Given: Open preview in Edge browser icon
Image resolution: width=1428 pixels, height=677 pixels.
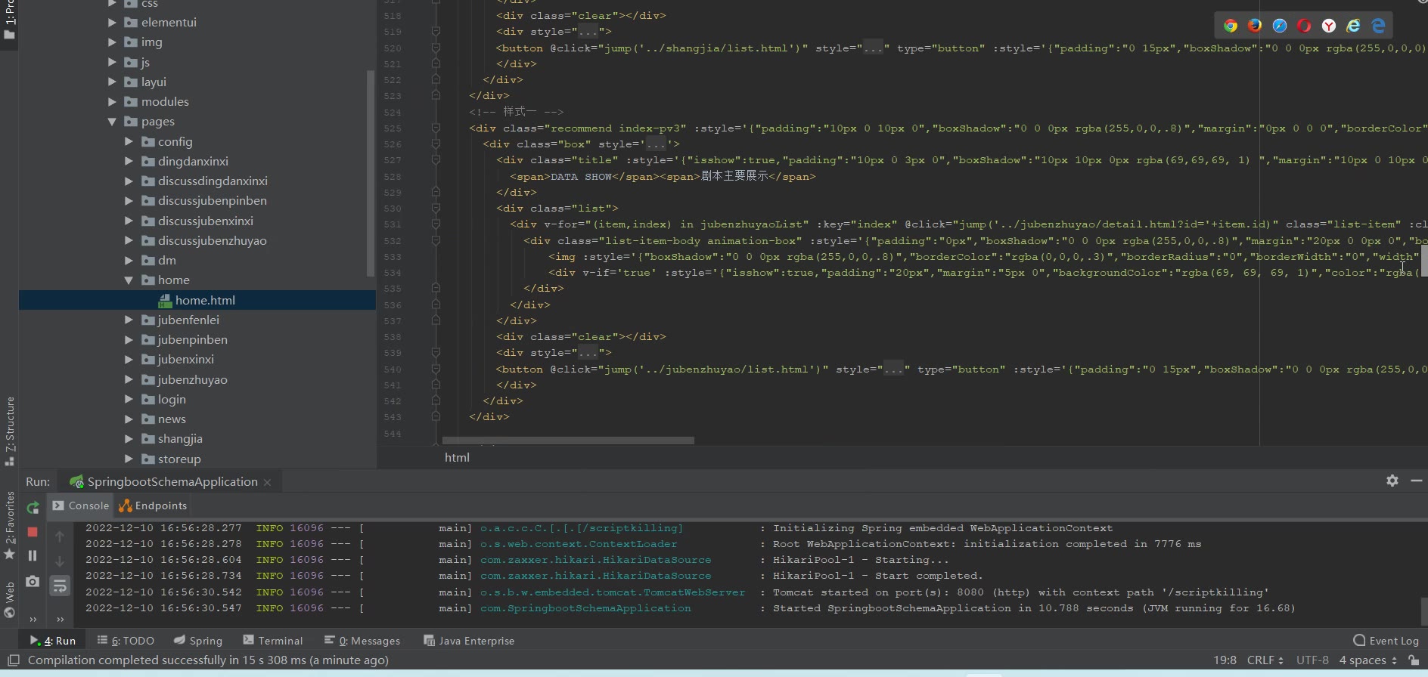Looking at the screenshot, I should point(1379,26).
